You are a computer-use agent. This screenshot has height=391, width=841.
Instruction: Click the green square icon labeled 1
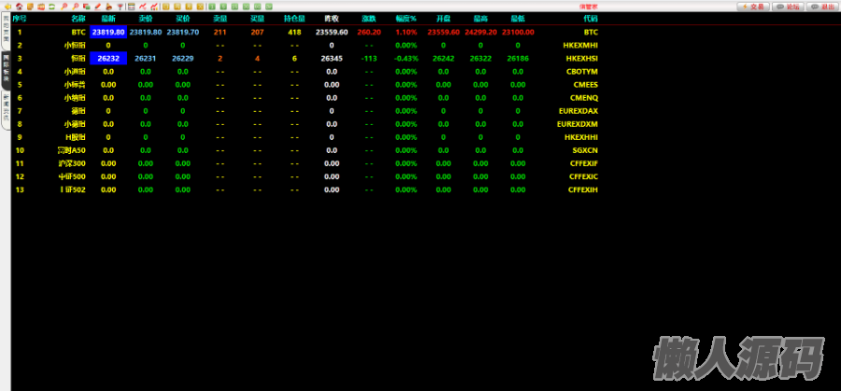click(212, 7)
